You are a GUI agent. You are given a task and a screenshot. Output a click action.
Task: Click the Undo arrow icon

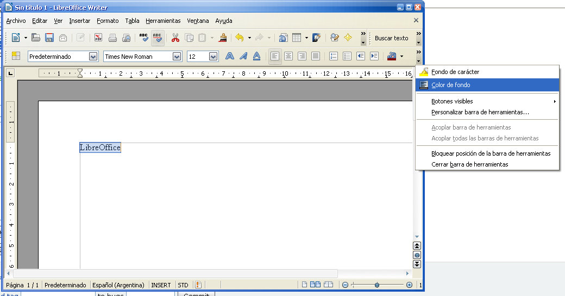239,38
